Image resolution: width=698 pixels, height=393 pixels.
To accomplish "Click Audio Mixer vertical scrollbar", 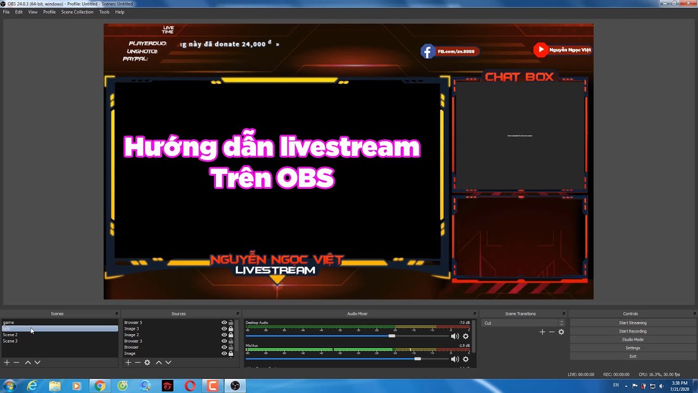I will point(473,336).
